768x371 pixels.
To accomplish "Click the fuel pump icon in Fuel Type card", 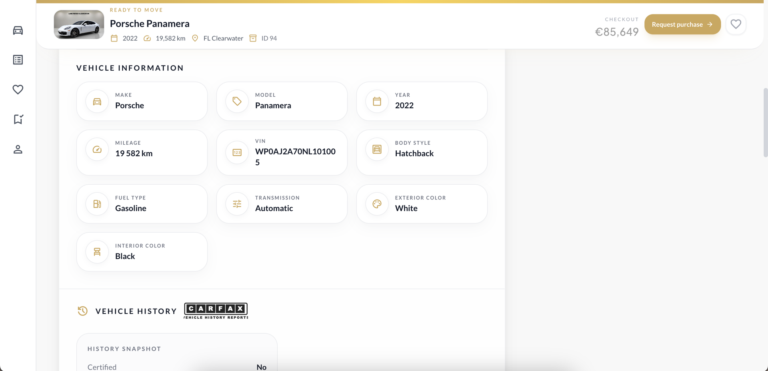I will (x=97, y=204).
